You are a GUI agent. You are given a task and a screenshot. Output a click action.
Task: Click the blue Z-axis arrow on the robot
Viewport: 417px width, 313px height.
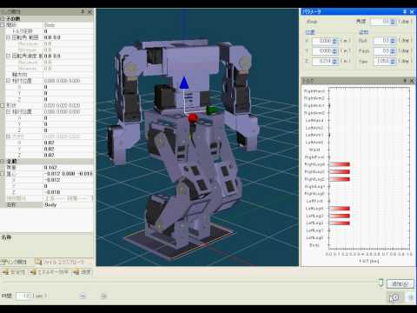tap(184, 83)
